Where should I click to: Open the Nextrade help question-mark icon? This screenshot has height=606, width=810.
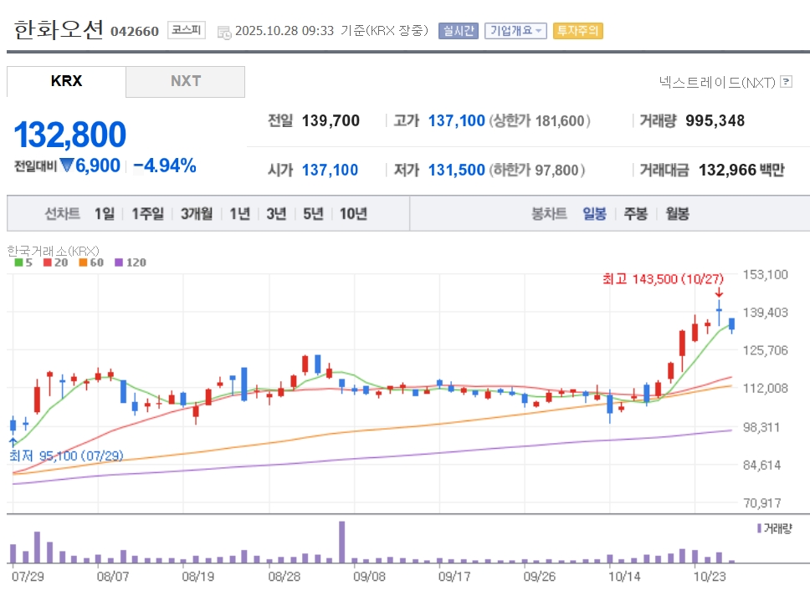coord(786,82)
